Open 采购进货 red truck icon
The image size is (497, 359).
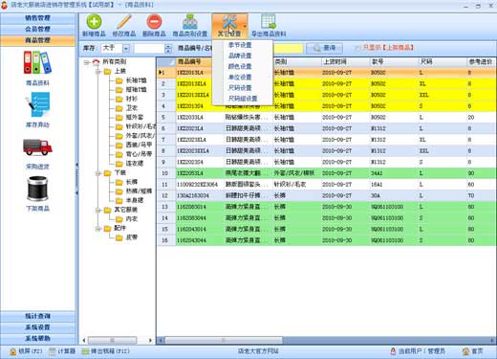[37, 147]
